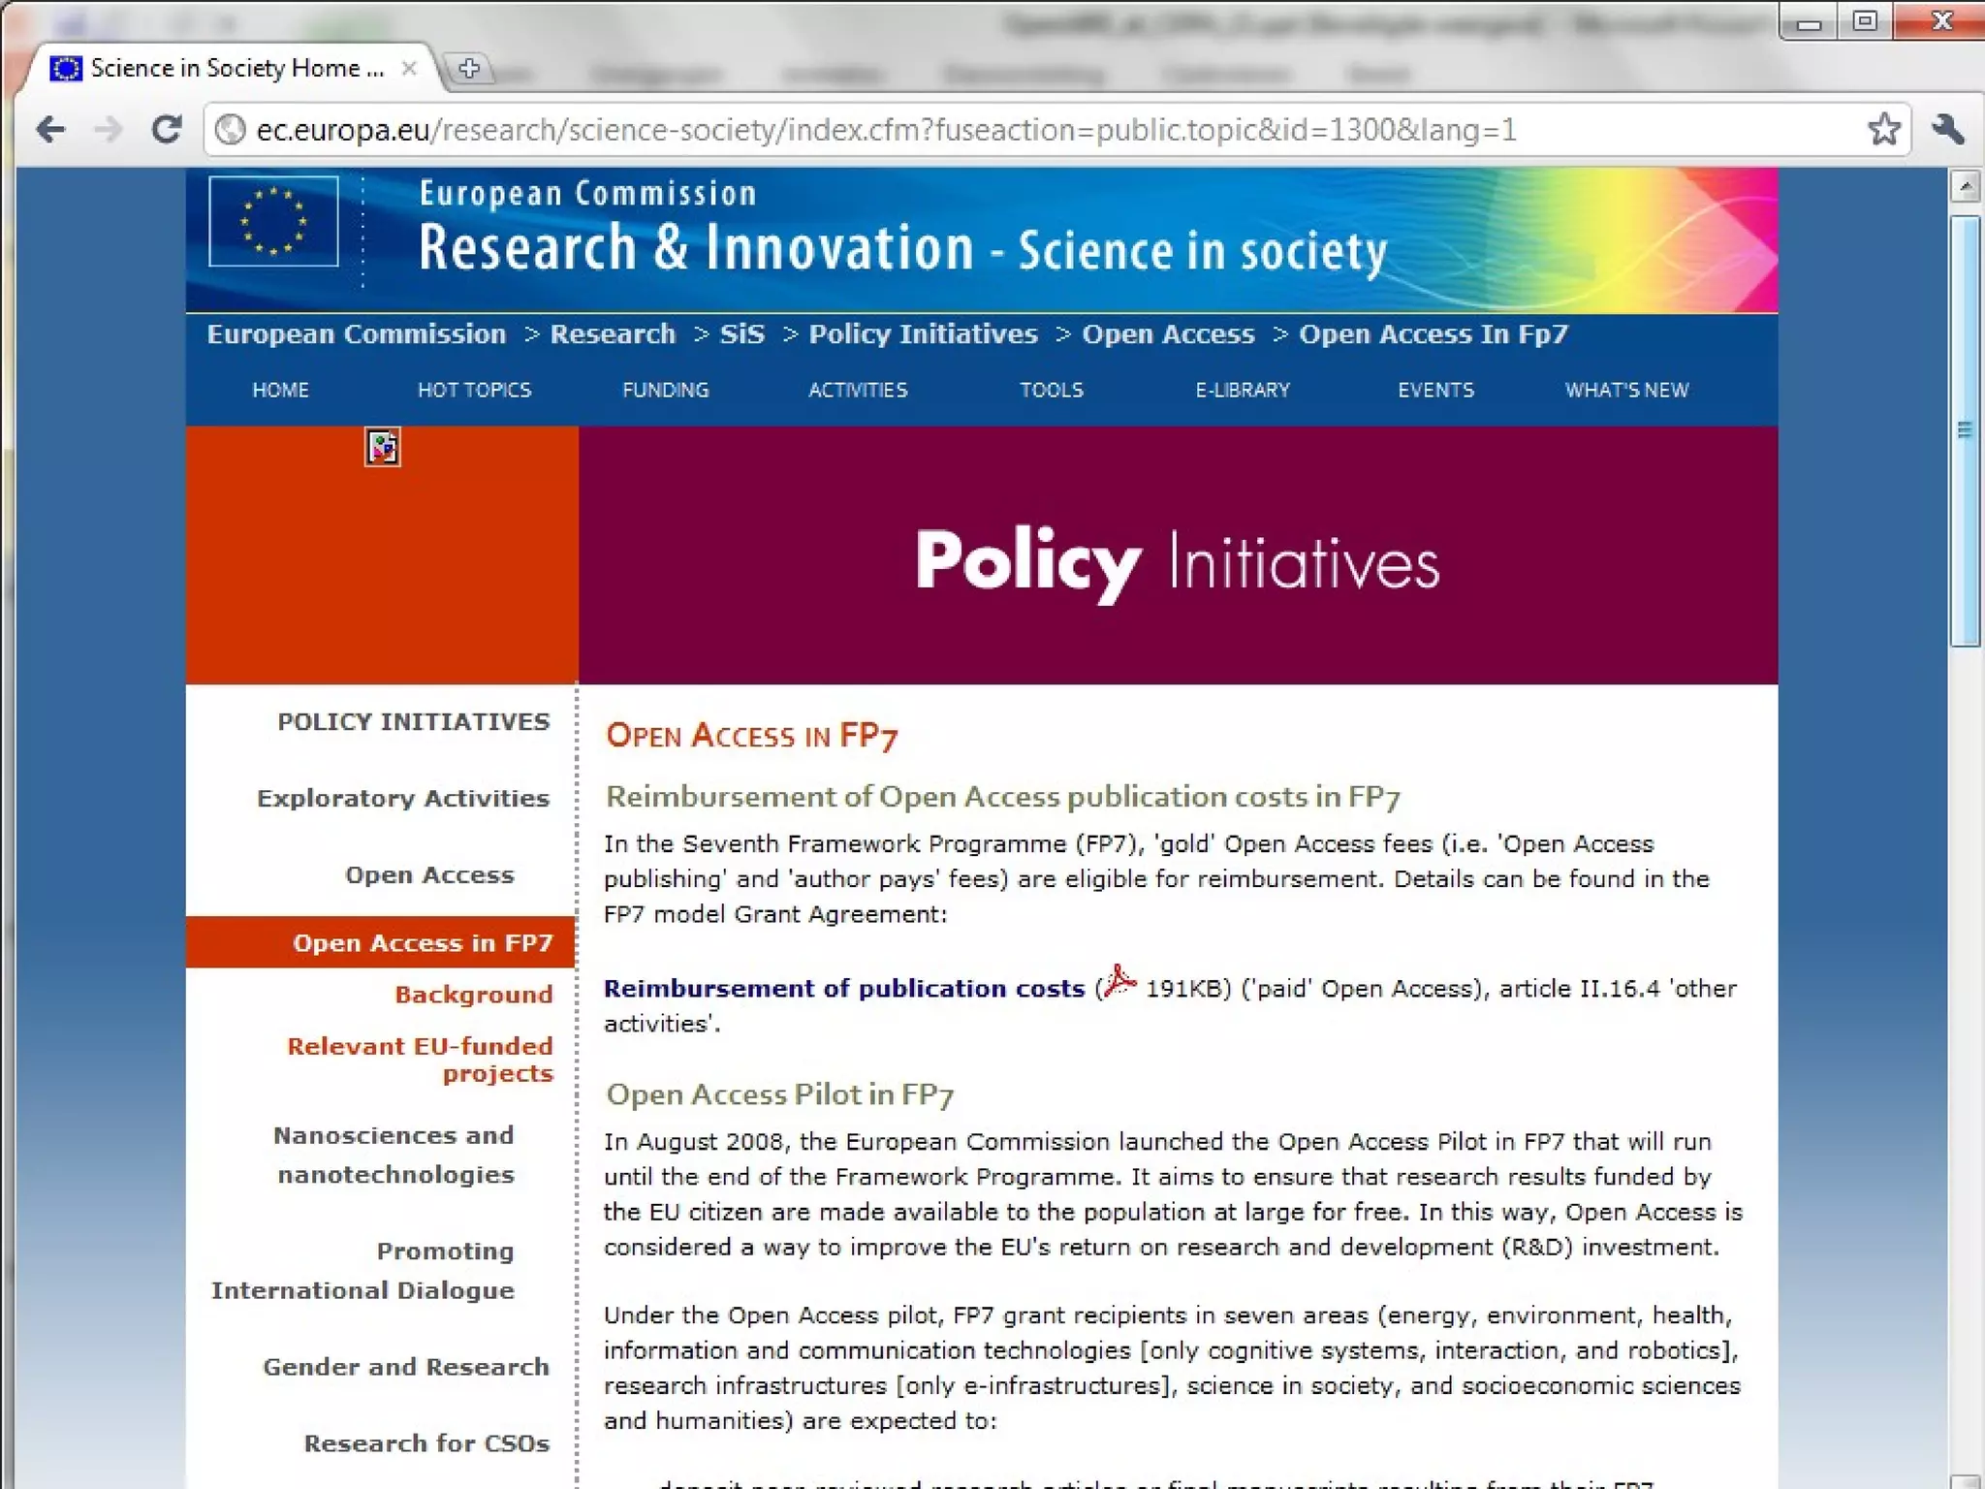
Task: Click Research & Innovation header title
Action: click(697, 247)
